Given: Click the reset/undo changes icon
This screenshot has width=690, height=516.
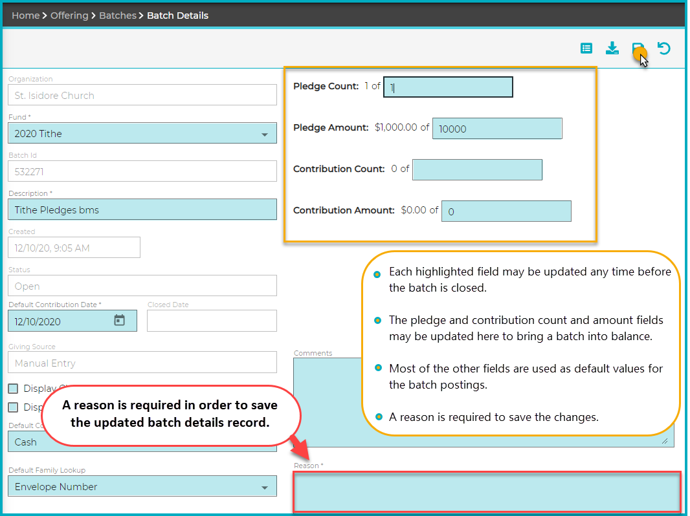Looking at the screenshot, I should click(663, 48).
